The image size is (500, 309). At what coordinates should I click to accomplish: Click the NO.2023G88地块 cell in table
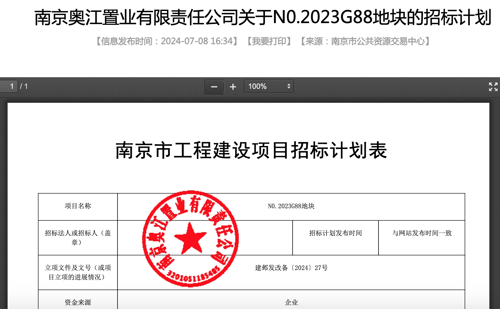coord(291,207)
